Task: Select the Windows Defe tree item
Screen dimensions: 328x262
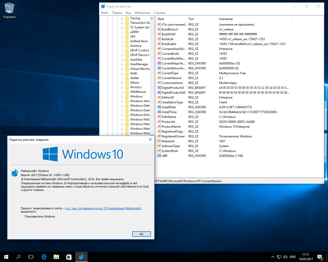Action: pos(140,106)
